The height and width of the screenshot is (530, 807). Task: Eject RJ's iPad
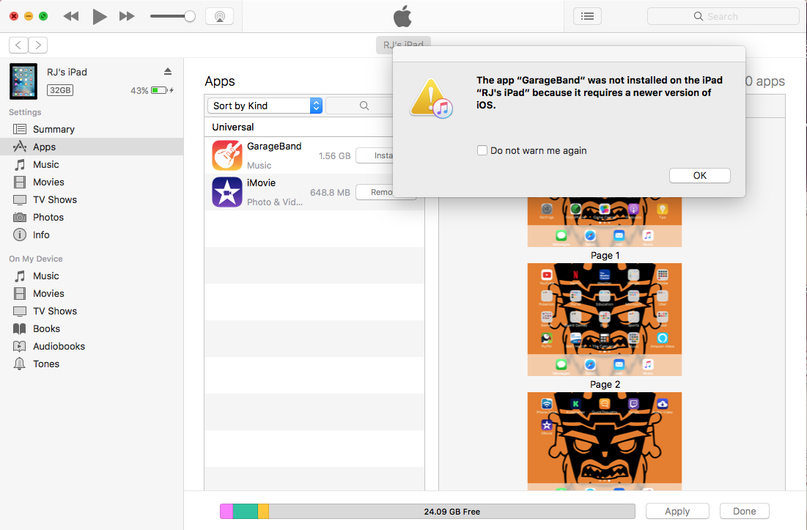168,72
